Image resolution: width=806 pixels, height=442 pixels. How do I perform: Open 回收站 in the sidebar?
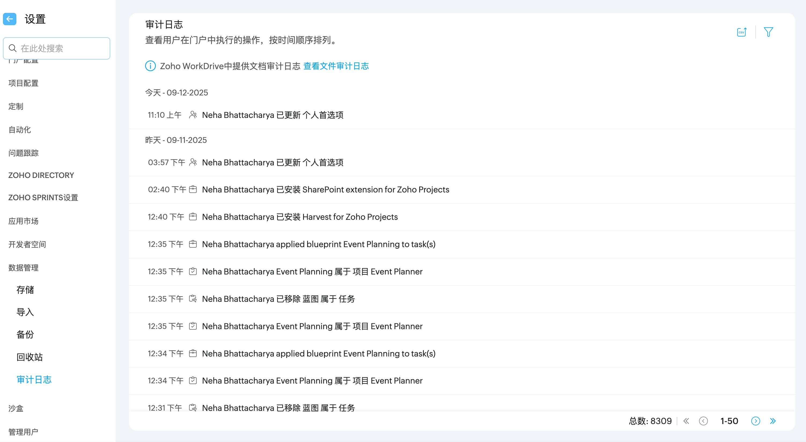[30, 357]
